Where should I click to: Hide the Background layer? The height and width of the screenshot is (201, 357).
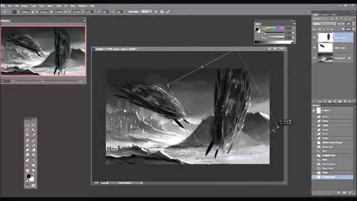click(x=315, y=58)
